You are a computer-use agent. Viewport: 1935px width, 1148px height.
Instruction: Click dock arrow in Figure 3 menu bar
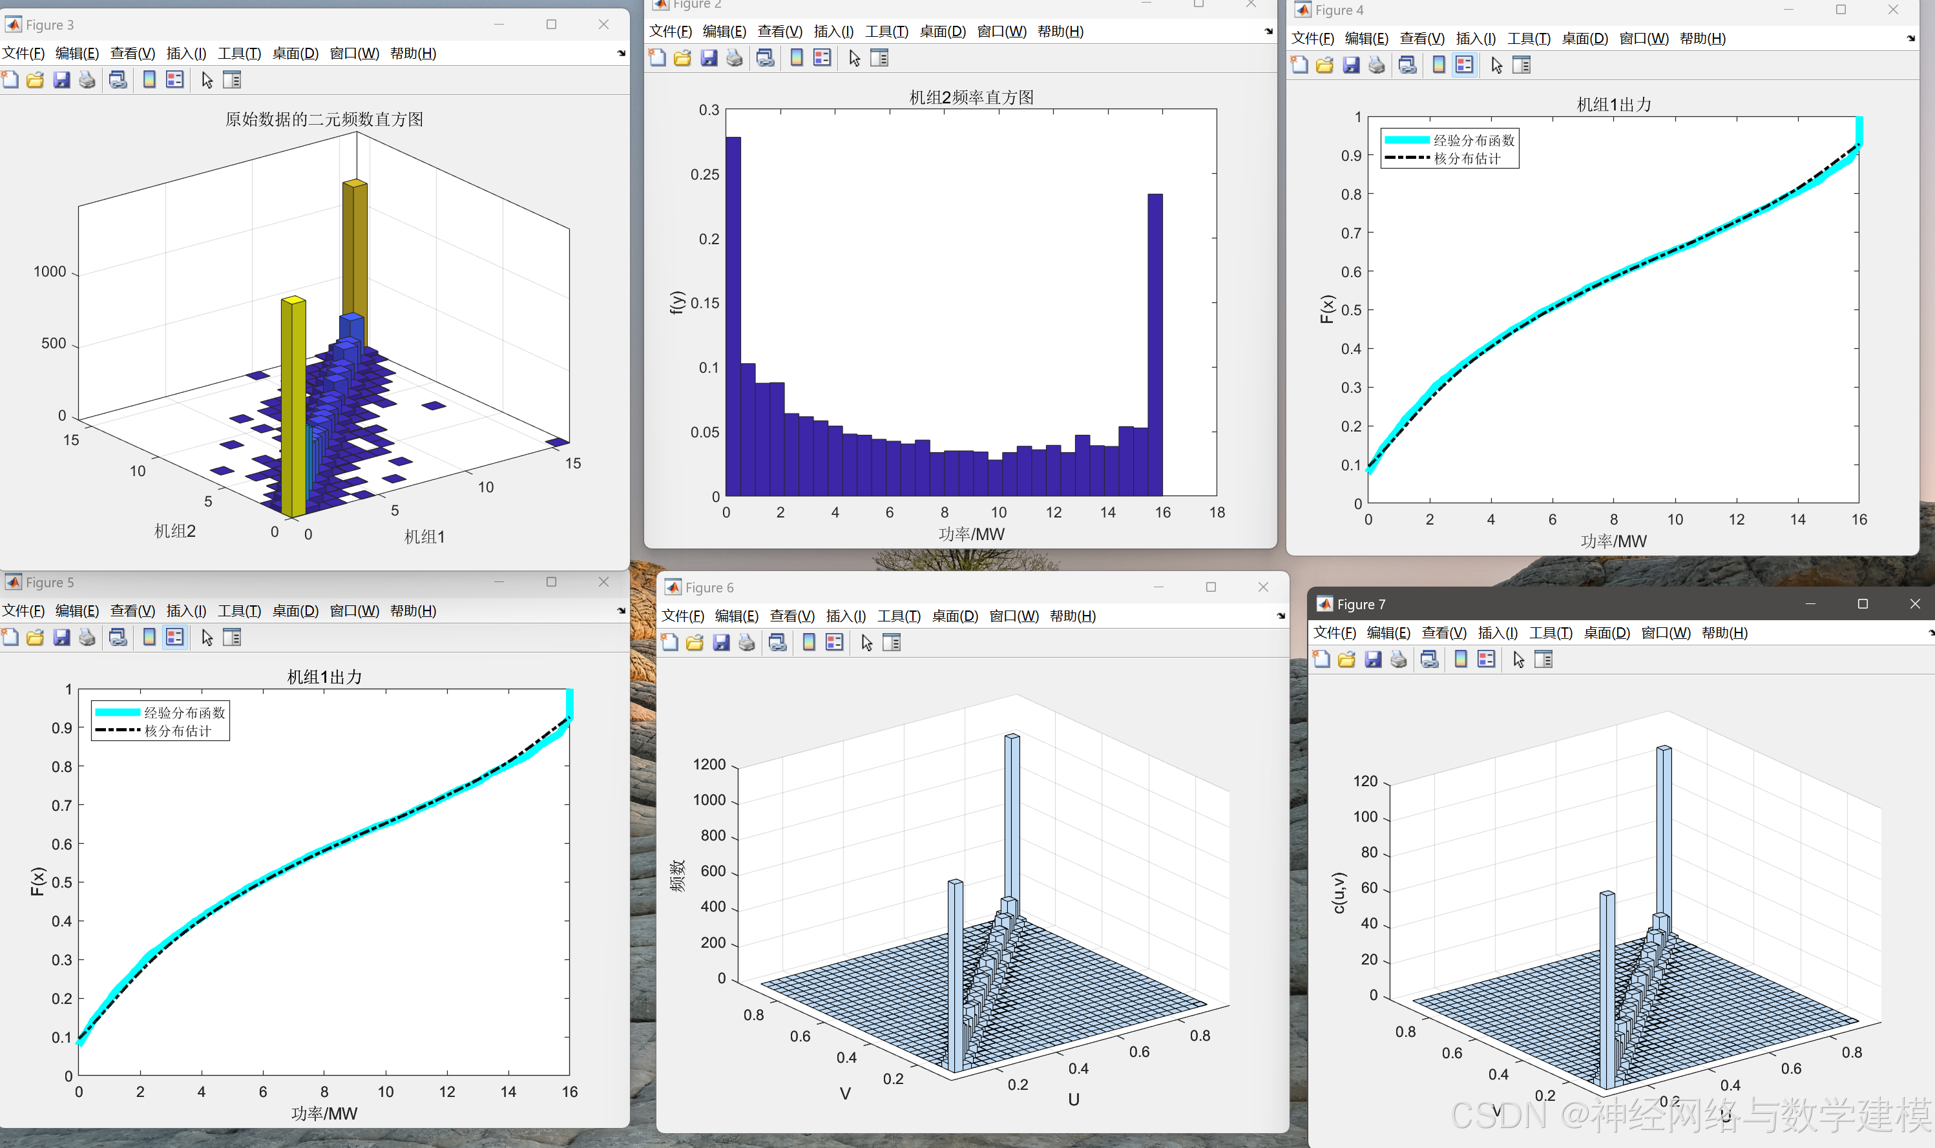coord(621,54)
